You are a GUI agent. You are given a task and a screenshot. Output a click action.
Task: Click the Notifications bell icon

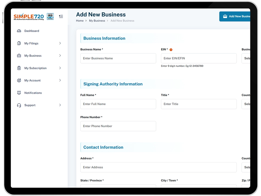click(x=19, y=93)
